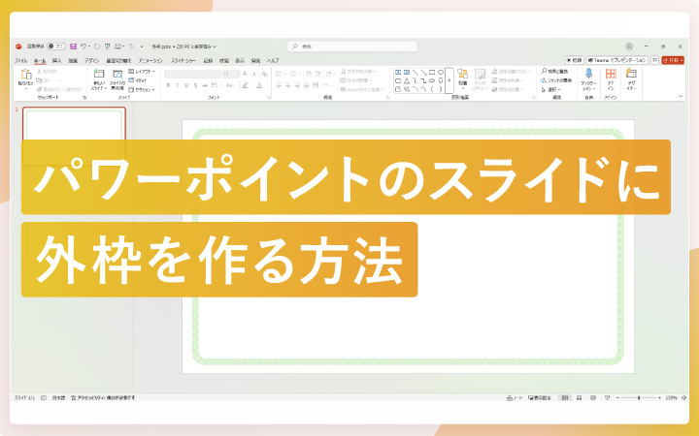699x436 pixels.
Task: Click the user account avatar icon
Action: tap(629, 47)
